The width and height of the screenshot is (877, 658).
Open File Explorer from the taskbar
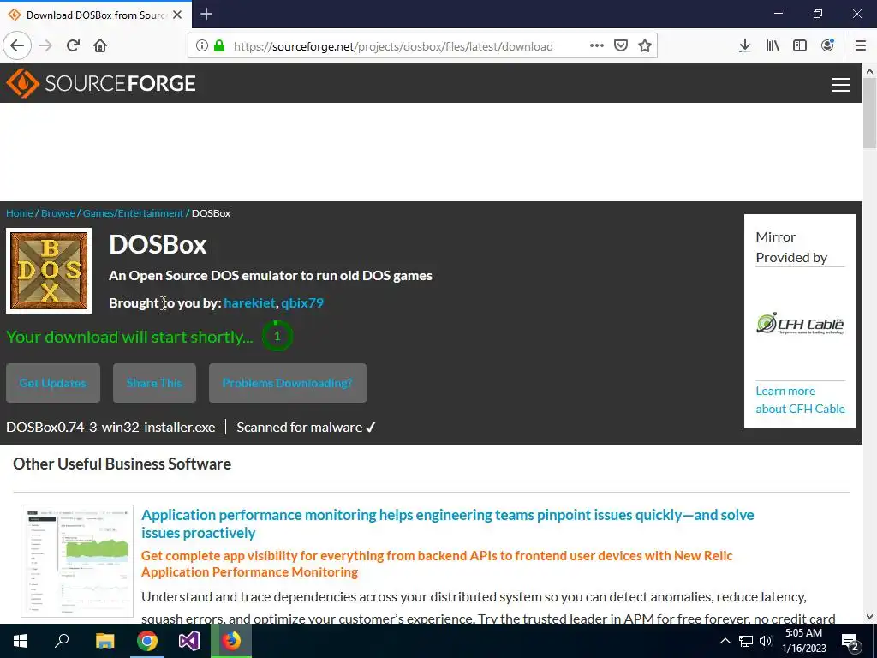coord(104,641)
